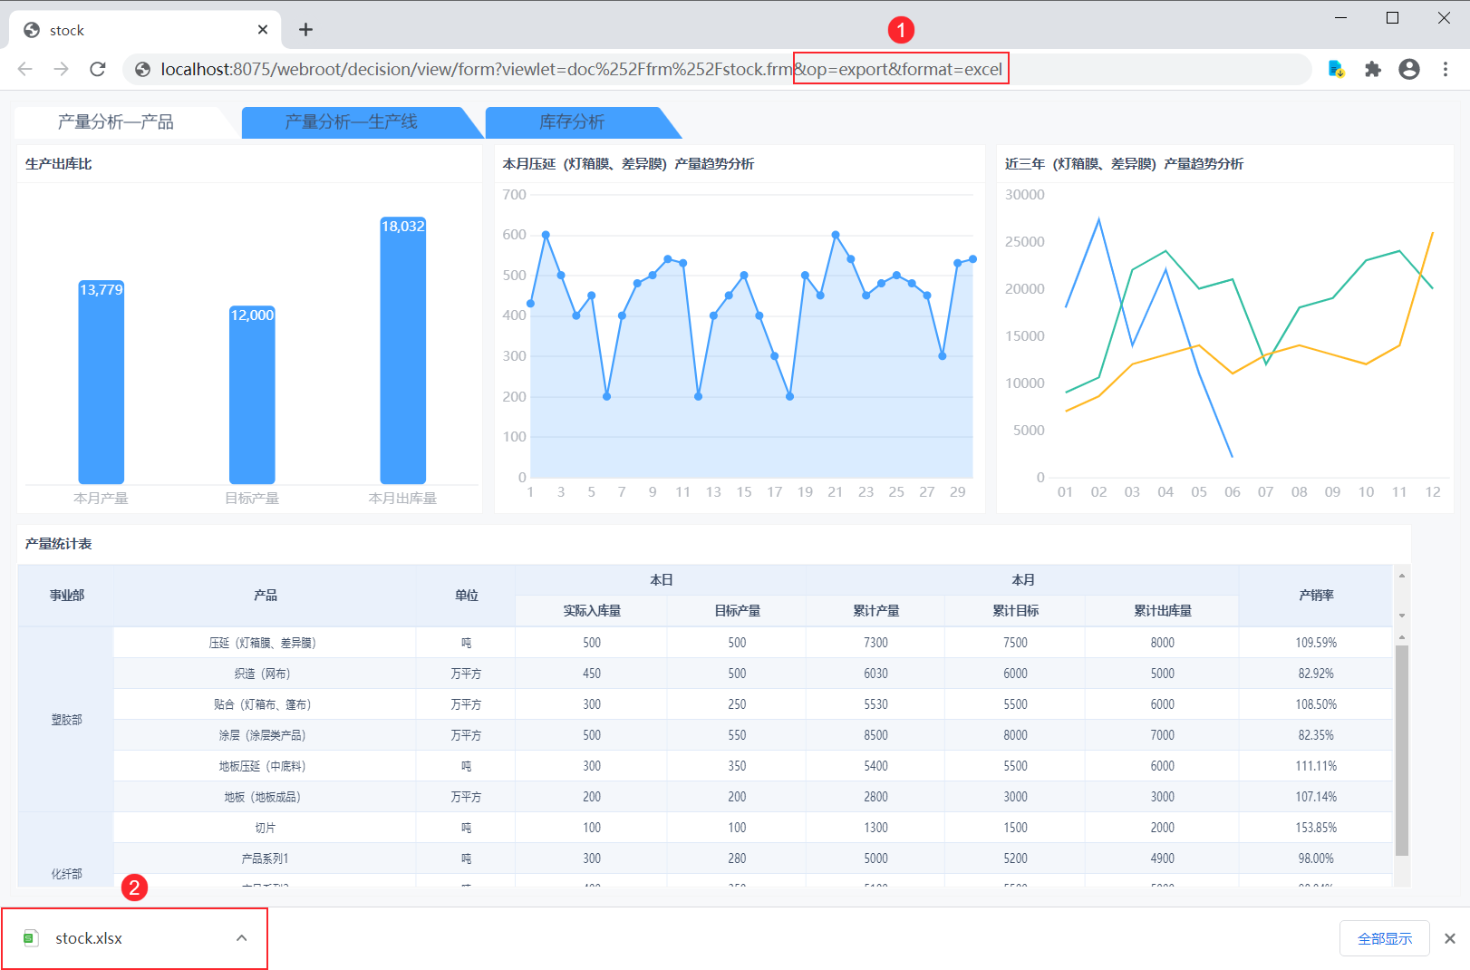Open Chrome's three-dot menu
This screenshot has height=970, width=1470.
[x=1446, y=69]
